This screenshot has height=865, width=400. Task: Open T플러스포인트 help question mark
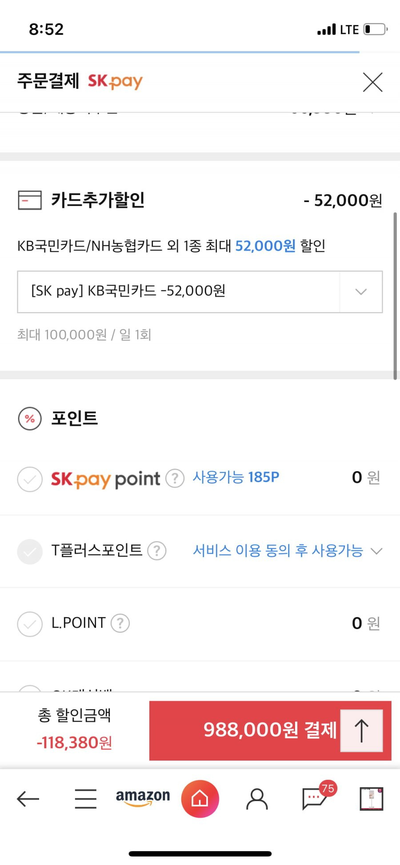(156, 551)
